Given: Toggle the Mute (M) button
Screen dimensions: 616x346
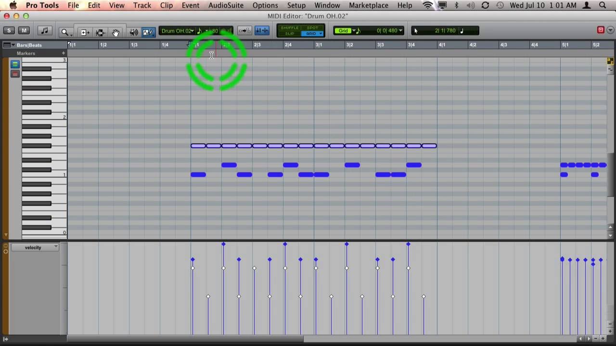Looking at the screenshot, I should 24,30.
